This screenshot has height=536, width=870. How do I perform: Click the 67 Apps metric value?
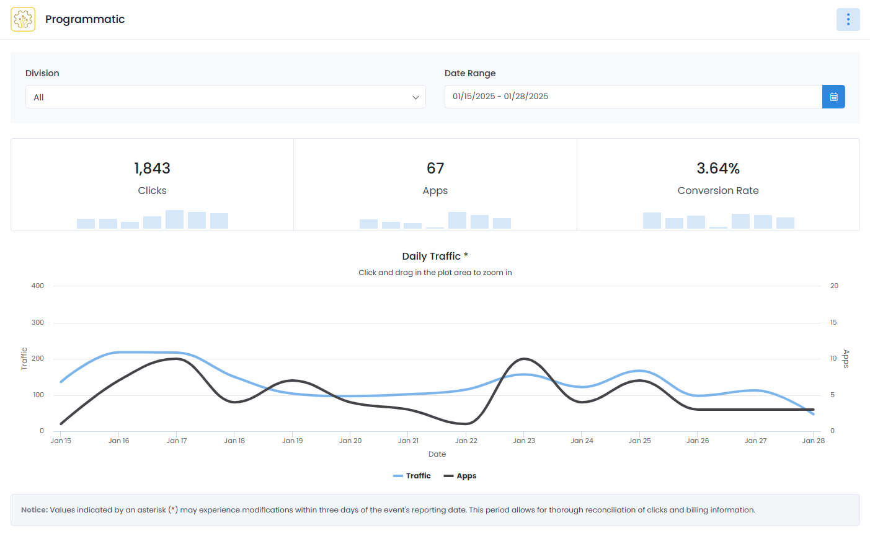point(435,167)
